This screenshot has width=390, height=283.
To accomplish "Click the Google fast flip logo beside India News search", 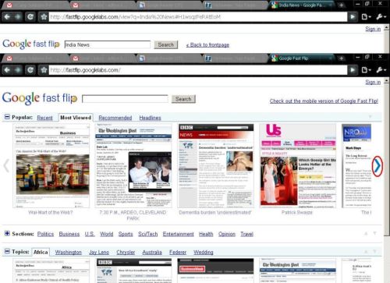I will [31, 44].
